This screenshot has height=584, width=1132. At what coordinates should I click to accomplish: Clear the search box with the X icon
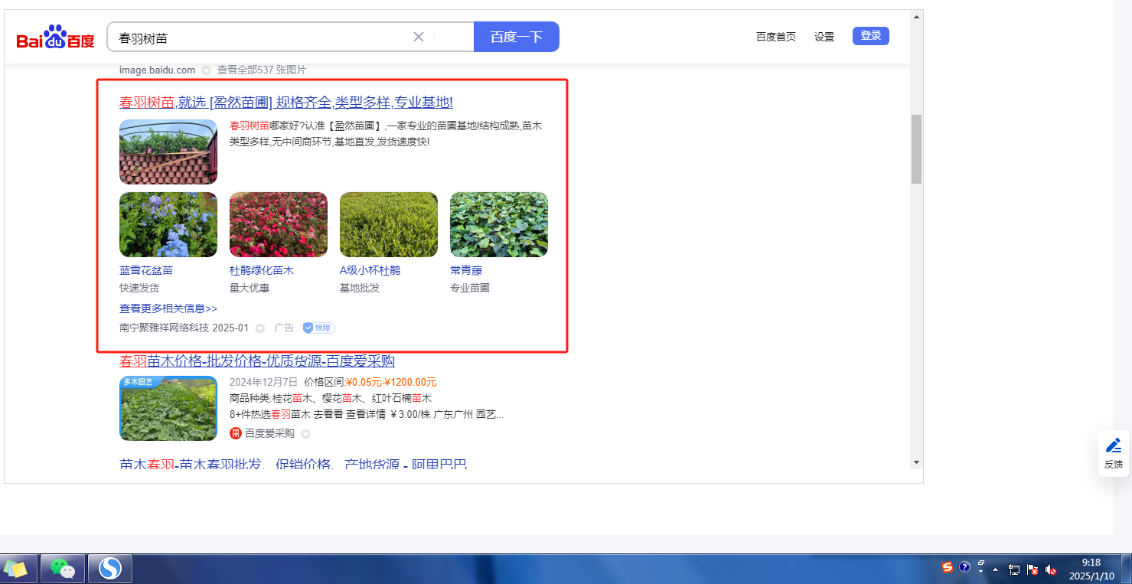[419, 37]
